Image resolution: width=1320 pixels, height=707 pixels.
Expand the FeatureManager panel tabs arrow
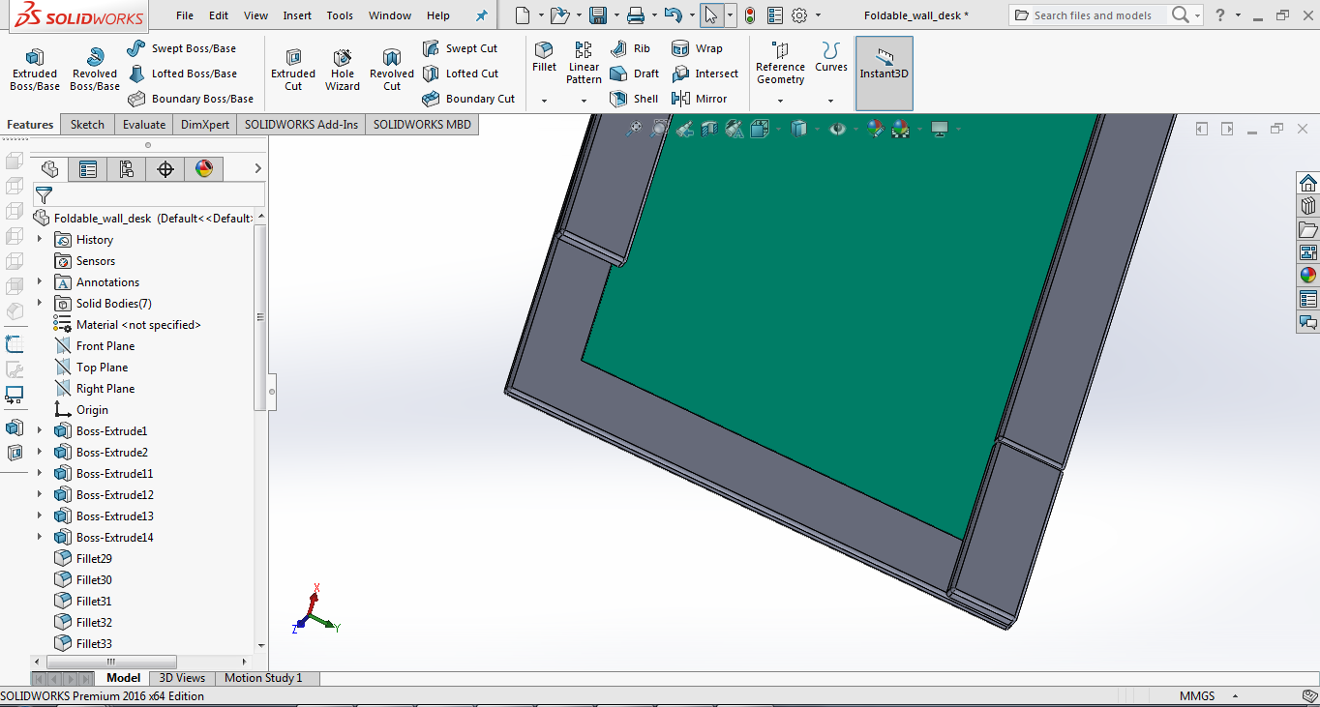(258, 169)
